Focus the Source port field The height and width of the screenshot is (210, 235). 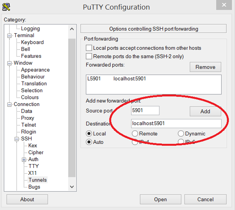[145, 111]
